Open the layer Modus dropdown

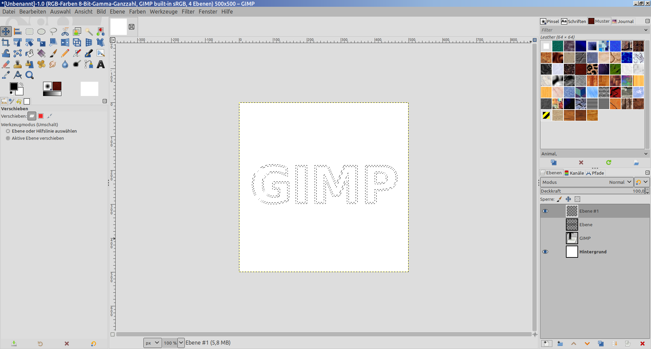pos(587,182)
